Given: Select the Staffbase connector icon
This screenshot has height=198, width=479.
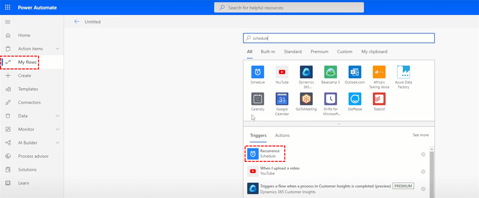Looking at the screenshot, I should click(355, 99).
